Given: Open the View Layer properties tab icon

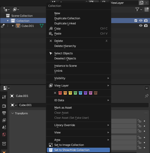Looking at the screenshot, I should click(4, 120).
